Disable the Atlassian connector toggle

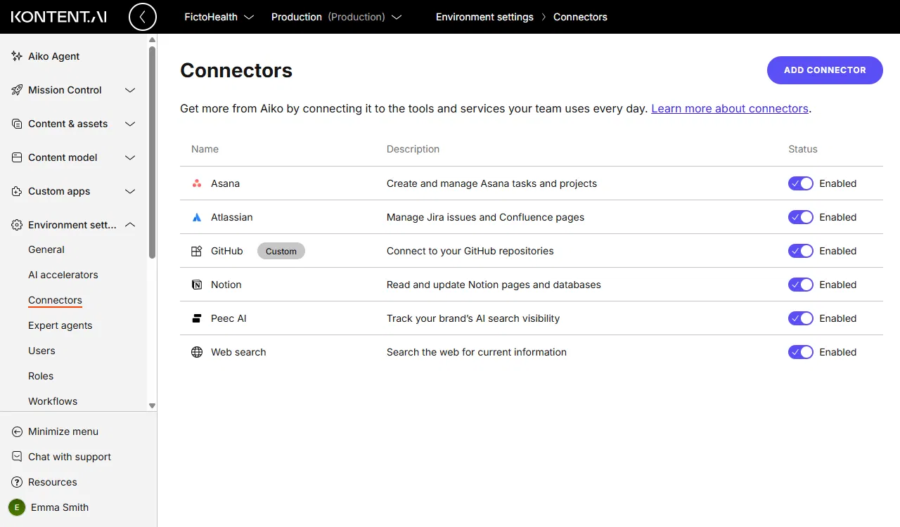pyautogui.click(x=801, y=217)
